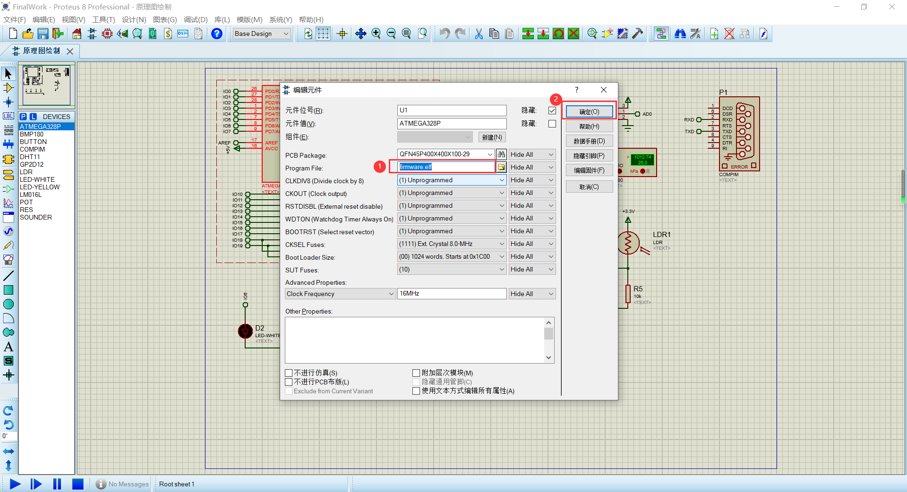Save the project with the floppy disk icon
Image resolution: width=907 pixels, height=492 pixels.
pos(43,34)
